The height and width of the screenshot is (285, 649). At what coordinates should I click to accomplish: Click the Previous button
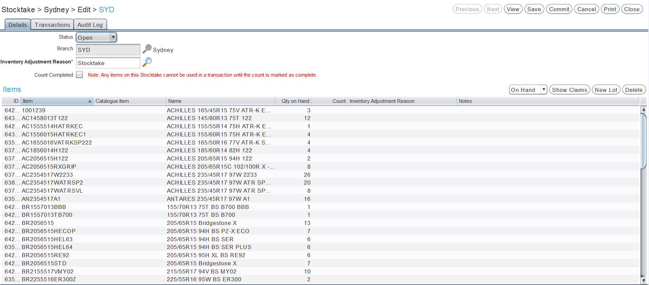coord(467,9)
